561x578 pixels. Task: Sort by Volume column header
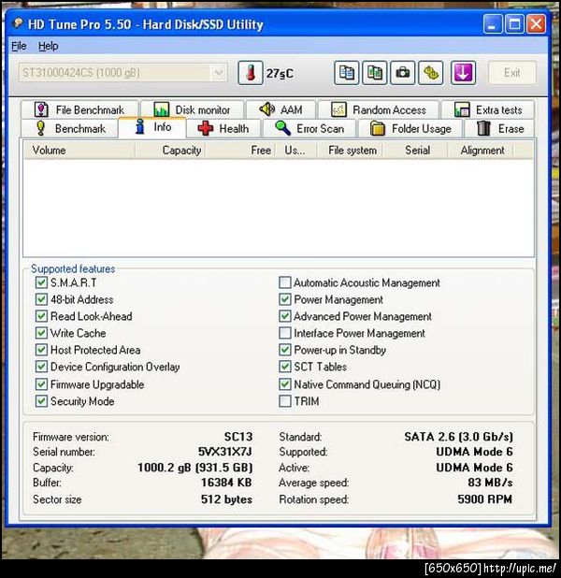79,150
